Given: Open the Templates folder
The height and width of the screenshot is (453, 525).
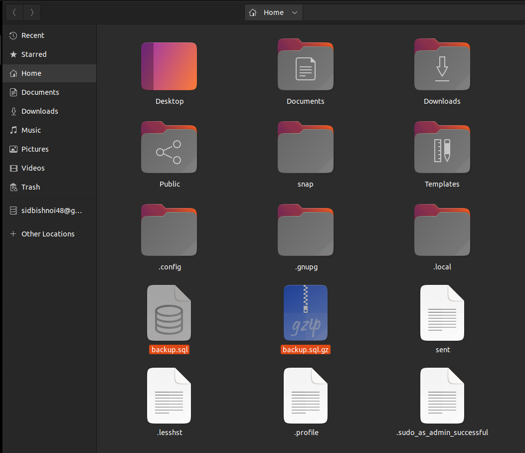Looking at the screenshot, I should 442,148.
